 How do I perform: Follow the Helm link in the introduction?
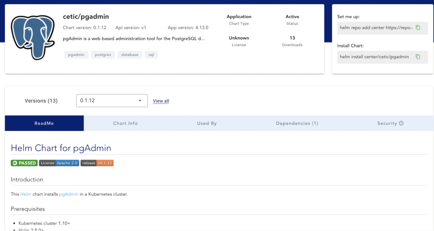26,194
